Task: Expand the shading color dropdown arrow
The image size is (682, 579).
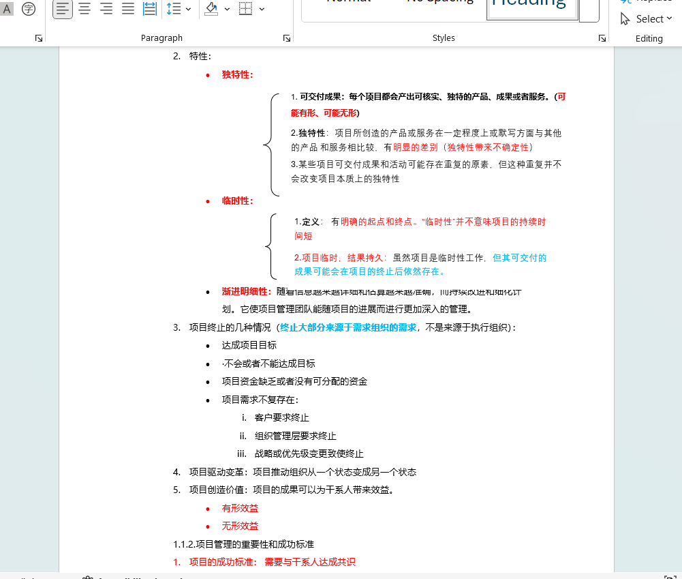Action: click(x=227, y=9)
